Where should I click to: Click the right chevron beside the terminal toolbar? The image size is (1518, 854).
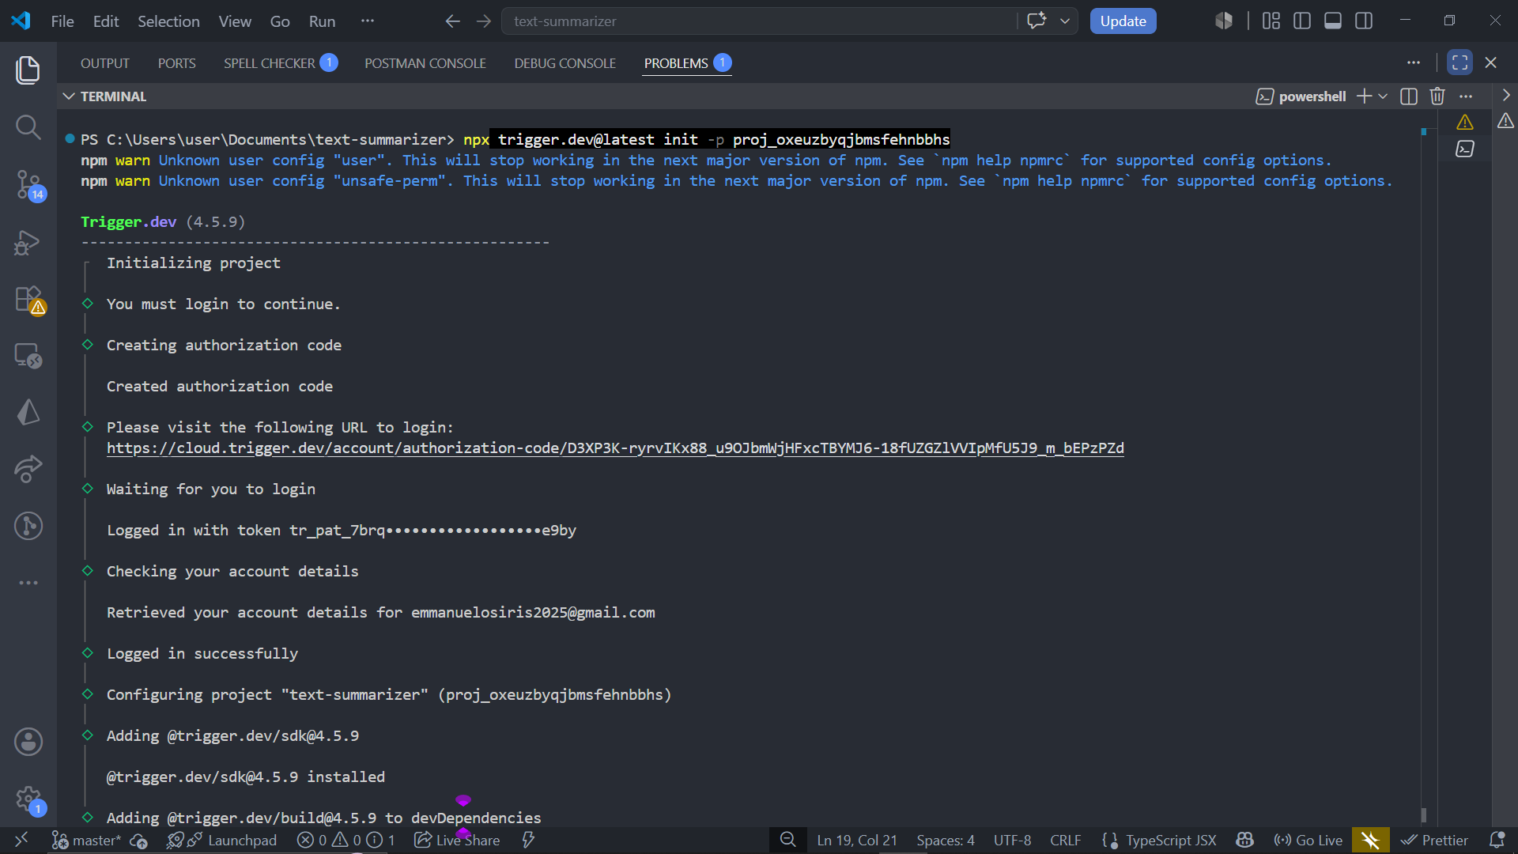(x=1506, y=95)
